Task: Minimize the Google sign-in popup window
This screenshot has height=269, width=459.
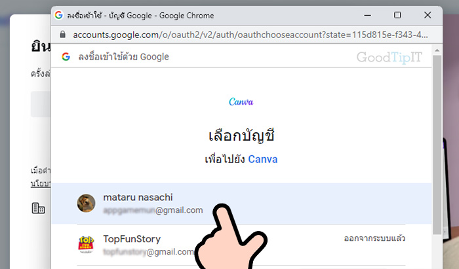Action: tap(368, 15)
